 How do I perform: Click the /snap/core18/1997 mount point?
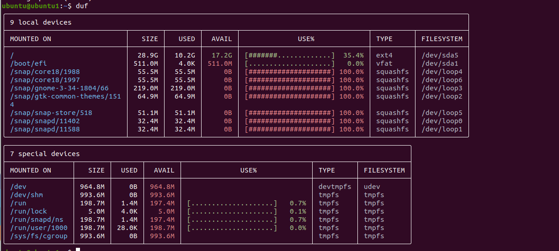point(45,80)
